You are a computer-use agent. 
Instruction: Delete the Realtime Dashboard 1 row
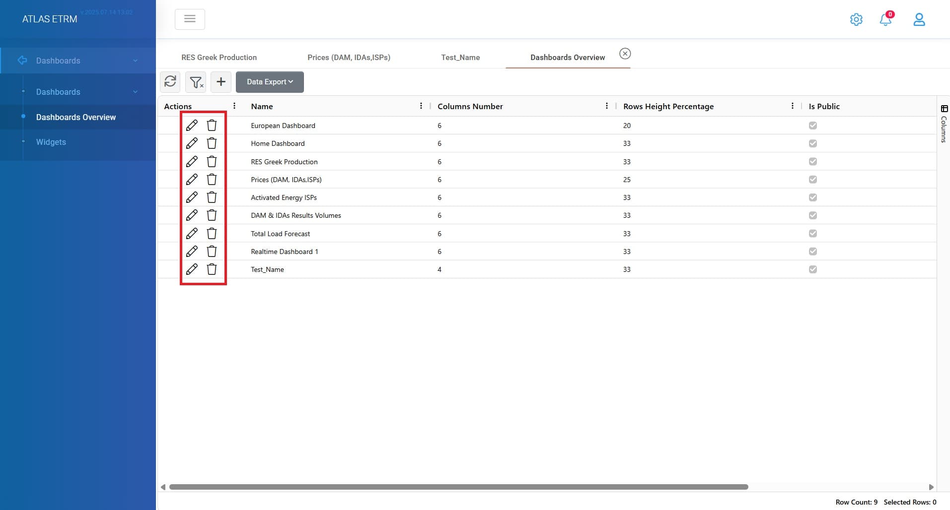212,252
